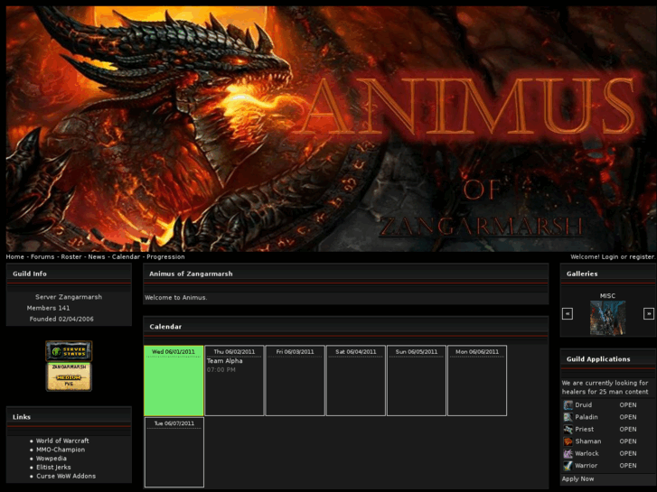Click Apply Now link

(577, 478)
